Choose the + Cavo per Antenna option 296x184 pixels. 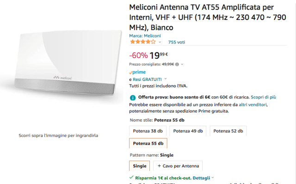178,166
